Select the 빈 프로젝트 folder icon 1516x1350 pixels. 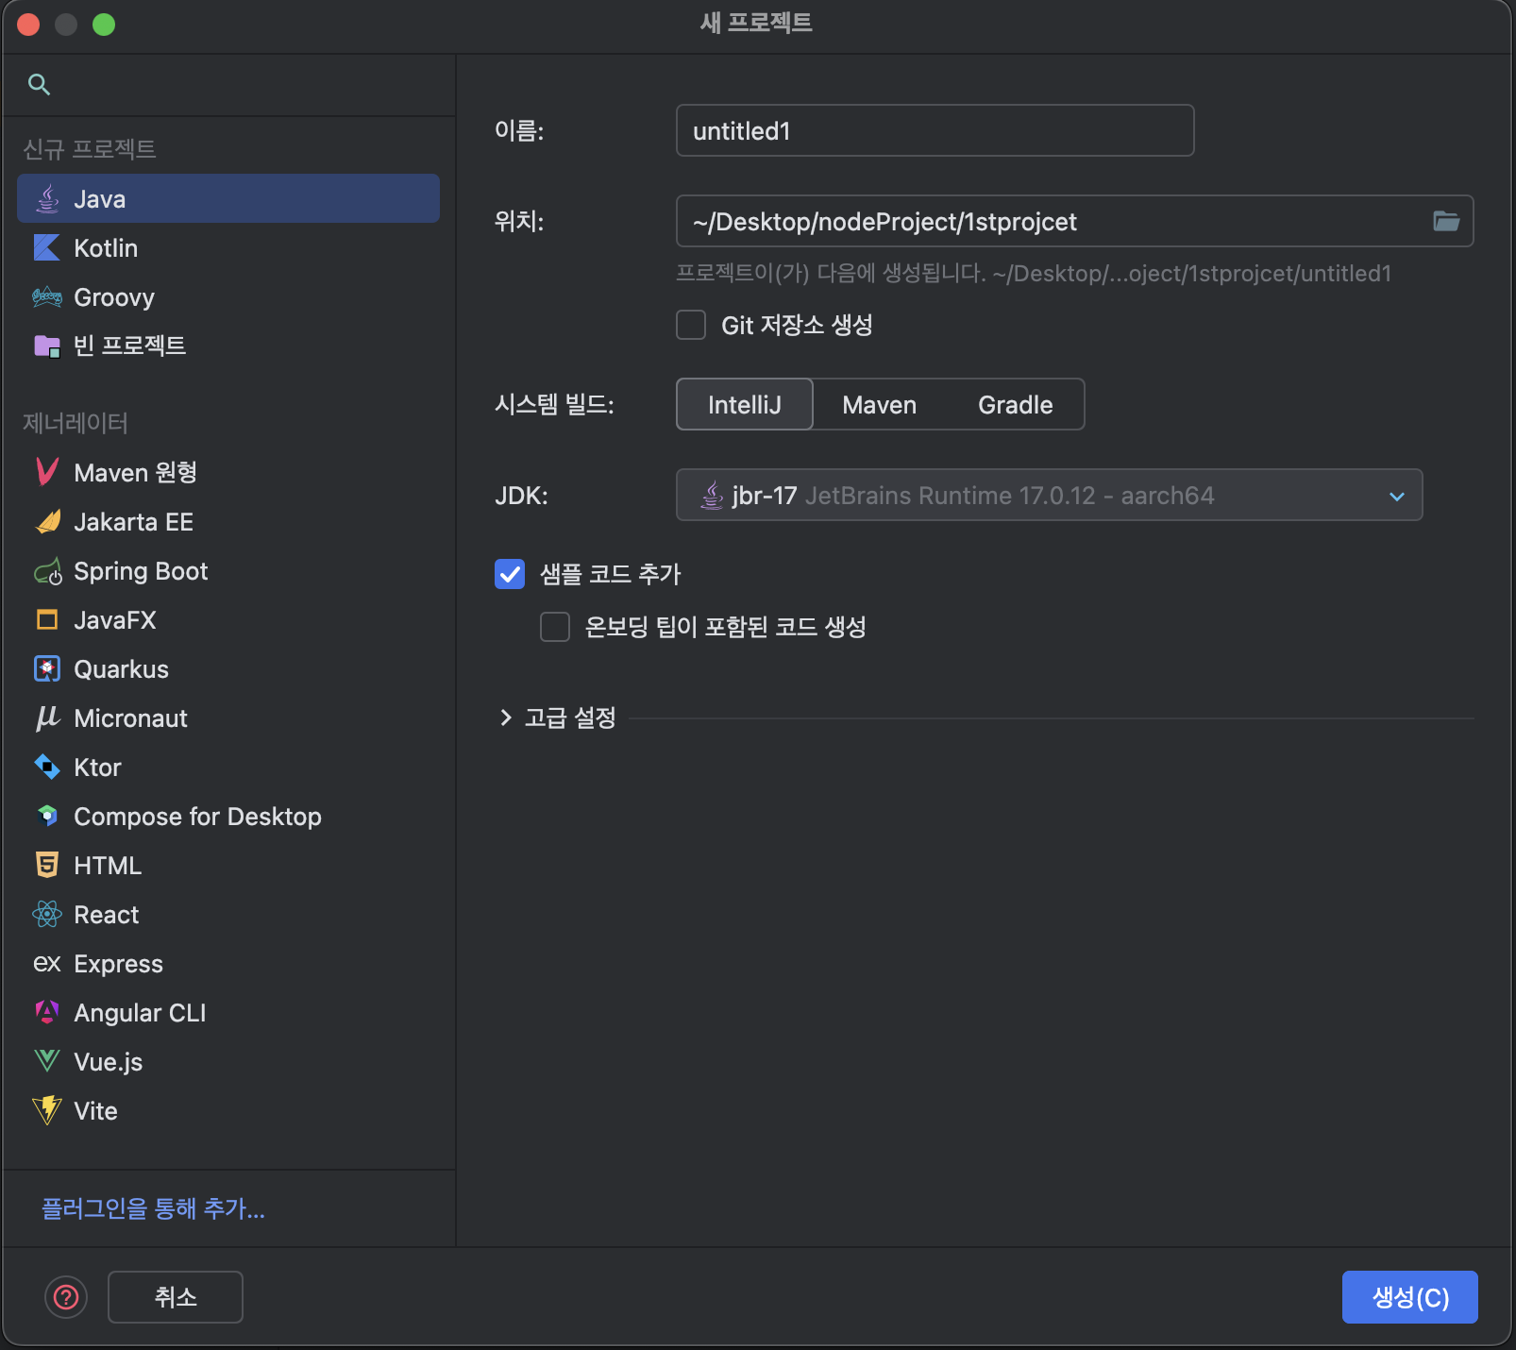click(47, 346)
